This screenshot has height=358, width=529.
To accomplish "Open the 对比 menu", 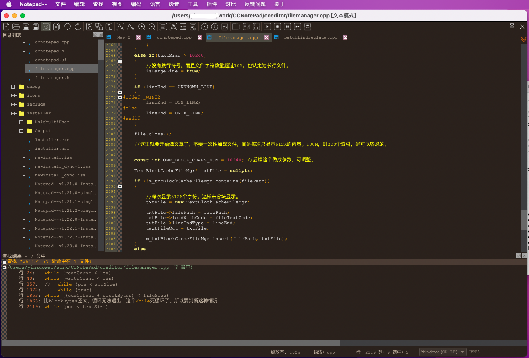I will pyautogui.click(x=231, y=4).
